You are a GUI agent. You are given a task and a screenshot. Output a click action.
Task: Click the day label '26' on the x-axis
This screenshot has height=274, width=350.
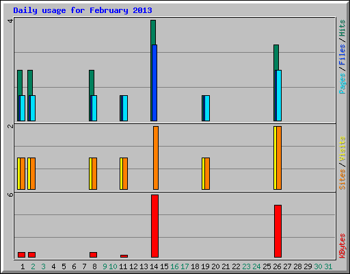tap(277, 266)
